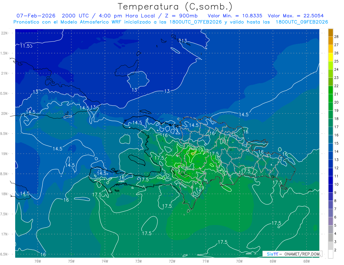The width and height of the screenshot is (344, 265).
Task: Click legend value '28' on color bar
Action: (x=337, y=37)
